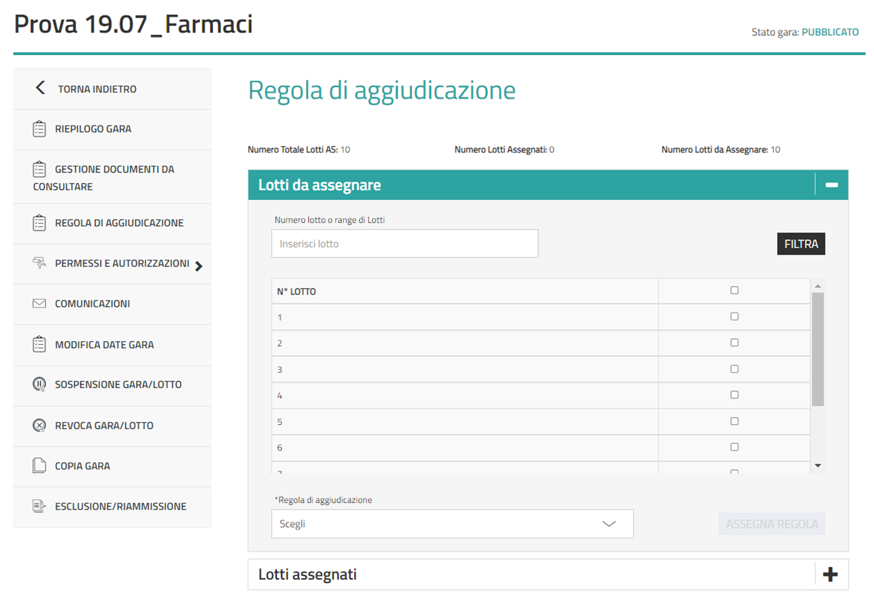Click the X circle icon for Revoca Gara/Lotto
Viewport: 874px width, 597px height.
39,426
